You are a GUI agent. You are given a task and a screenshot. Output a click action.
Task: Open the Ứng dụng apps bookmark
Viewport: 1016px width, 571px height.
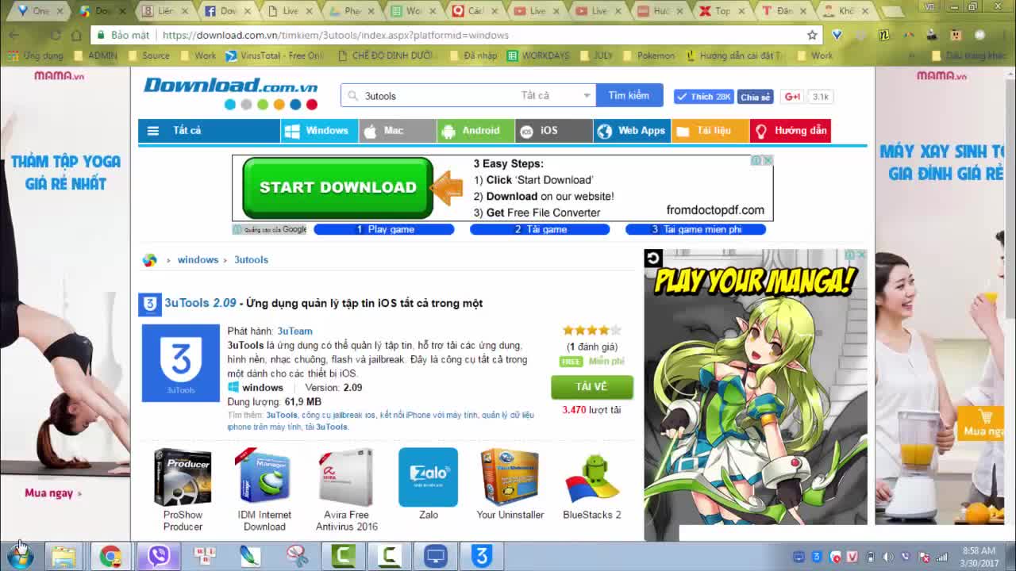coord(36,56)
